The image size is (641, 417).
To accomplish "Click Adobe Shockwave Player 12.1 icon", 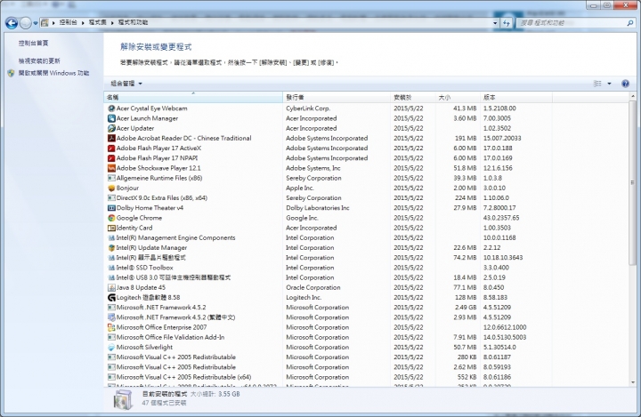I will coord(111,168).
